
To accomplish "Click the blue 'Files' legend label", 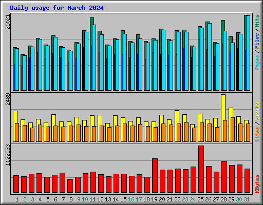I will pyautogui.click(x=257, y=41).
